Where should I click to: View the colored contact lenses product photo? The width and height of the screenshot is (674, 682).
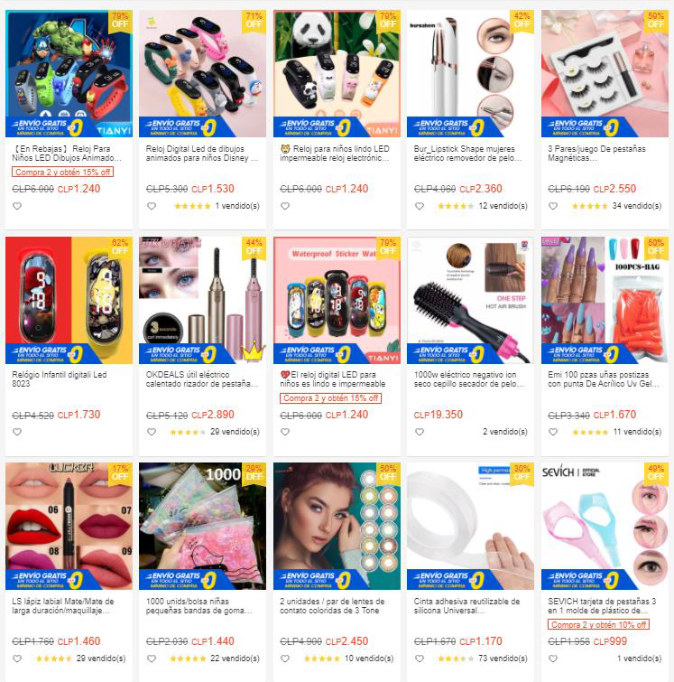click(337, 527)
